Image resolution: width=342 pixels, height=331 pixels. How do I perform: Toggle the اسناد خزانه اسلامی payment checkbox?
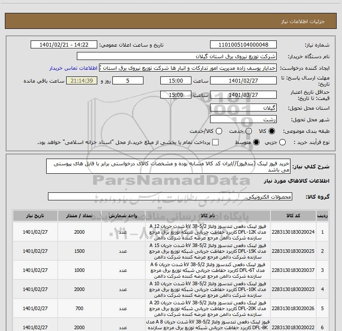click(215, 142)
